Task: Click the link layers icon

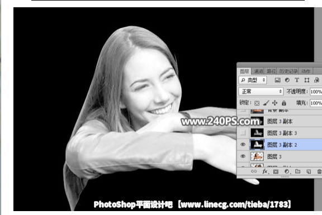Action: coord(254,171)
